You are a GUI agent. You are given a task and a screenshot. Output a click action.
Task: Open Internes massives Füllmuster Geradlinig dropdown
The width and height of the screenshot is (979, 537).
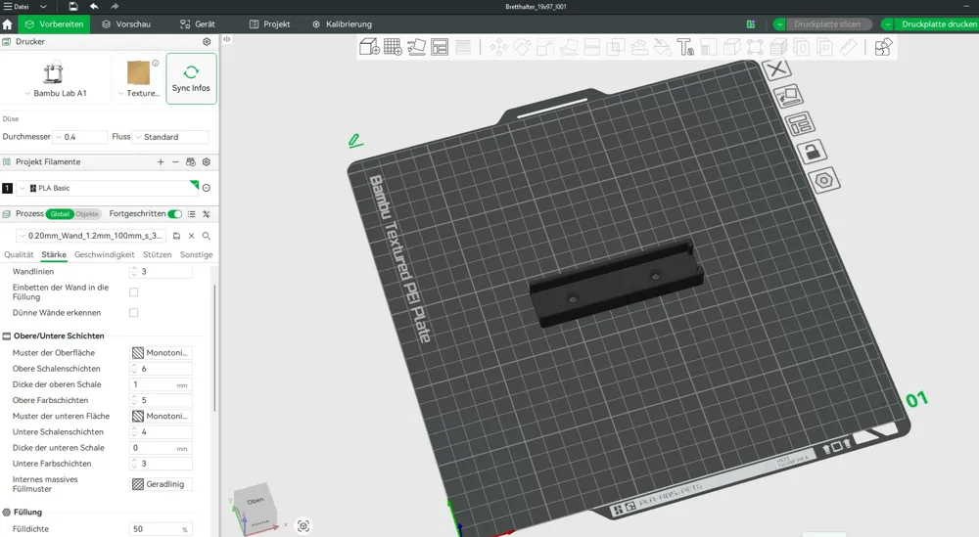coord(162,484)
